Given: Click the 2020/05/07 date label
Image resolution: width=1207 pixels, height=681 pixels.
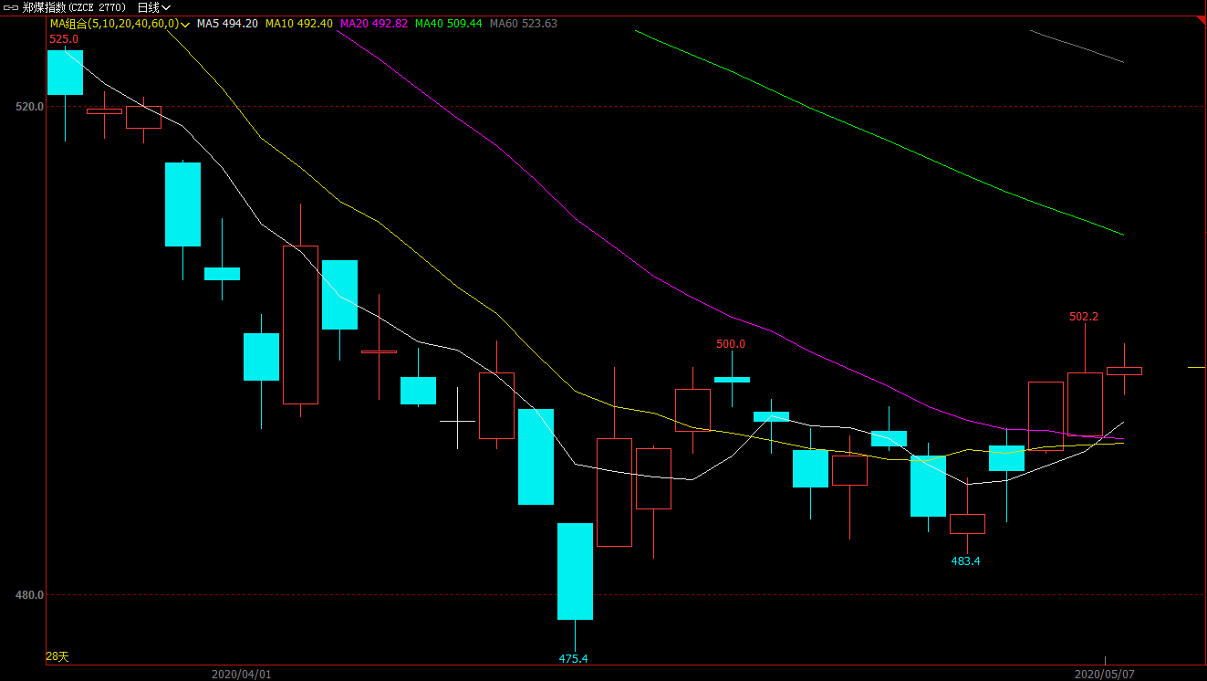Looking at the screenshot, I should click(x=1105, y=675).
